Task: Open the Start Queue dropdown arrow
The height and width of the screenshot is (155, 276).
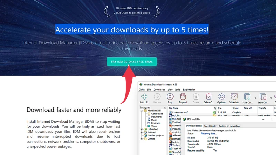Action: (255, 98)
